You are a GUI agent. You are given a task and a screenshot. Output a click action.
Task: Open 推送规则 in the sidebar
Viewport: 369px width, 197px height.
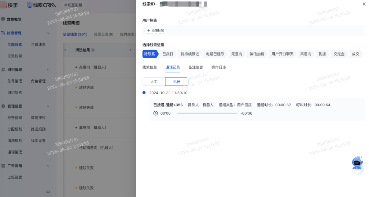click(x=38, y=129)
